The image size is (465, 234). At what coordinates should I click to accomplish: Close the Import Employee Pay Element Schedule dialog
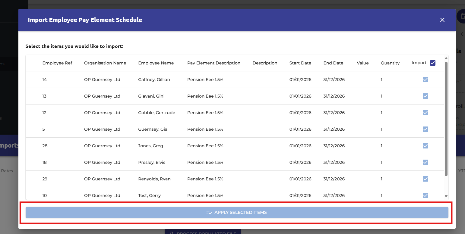[442, 20]
